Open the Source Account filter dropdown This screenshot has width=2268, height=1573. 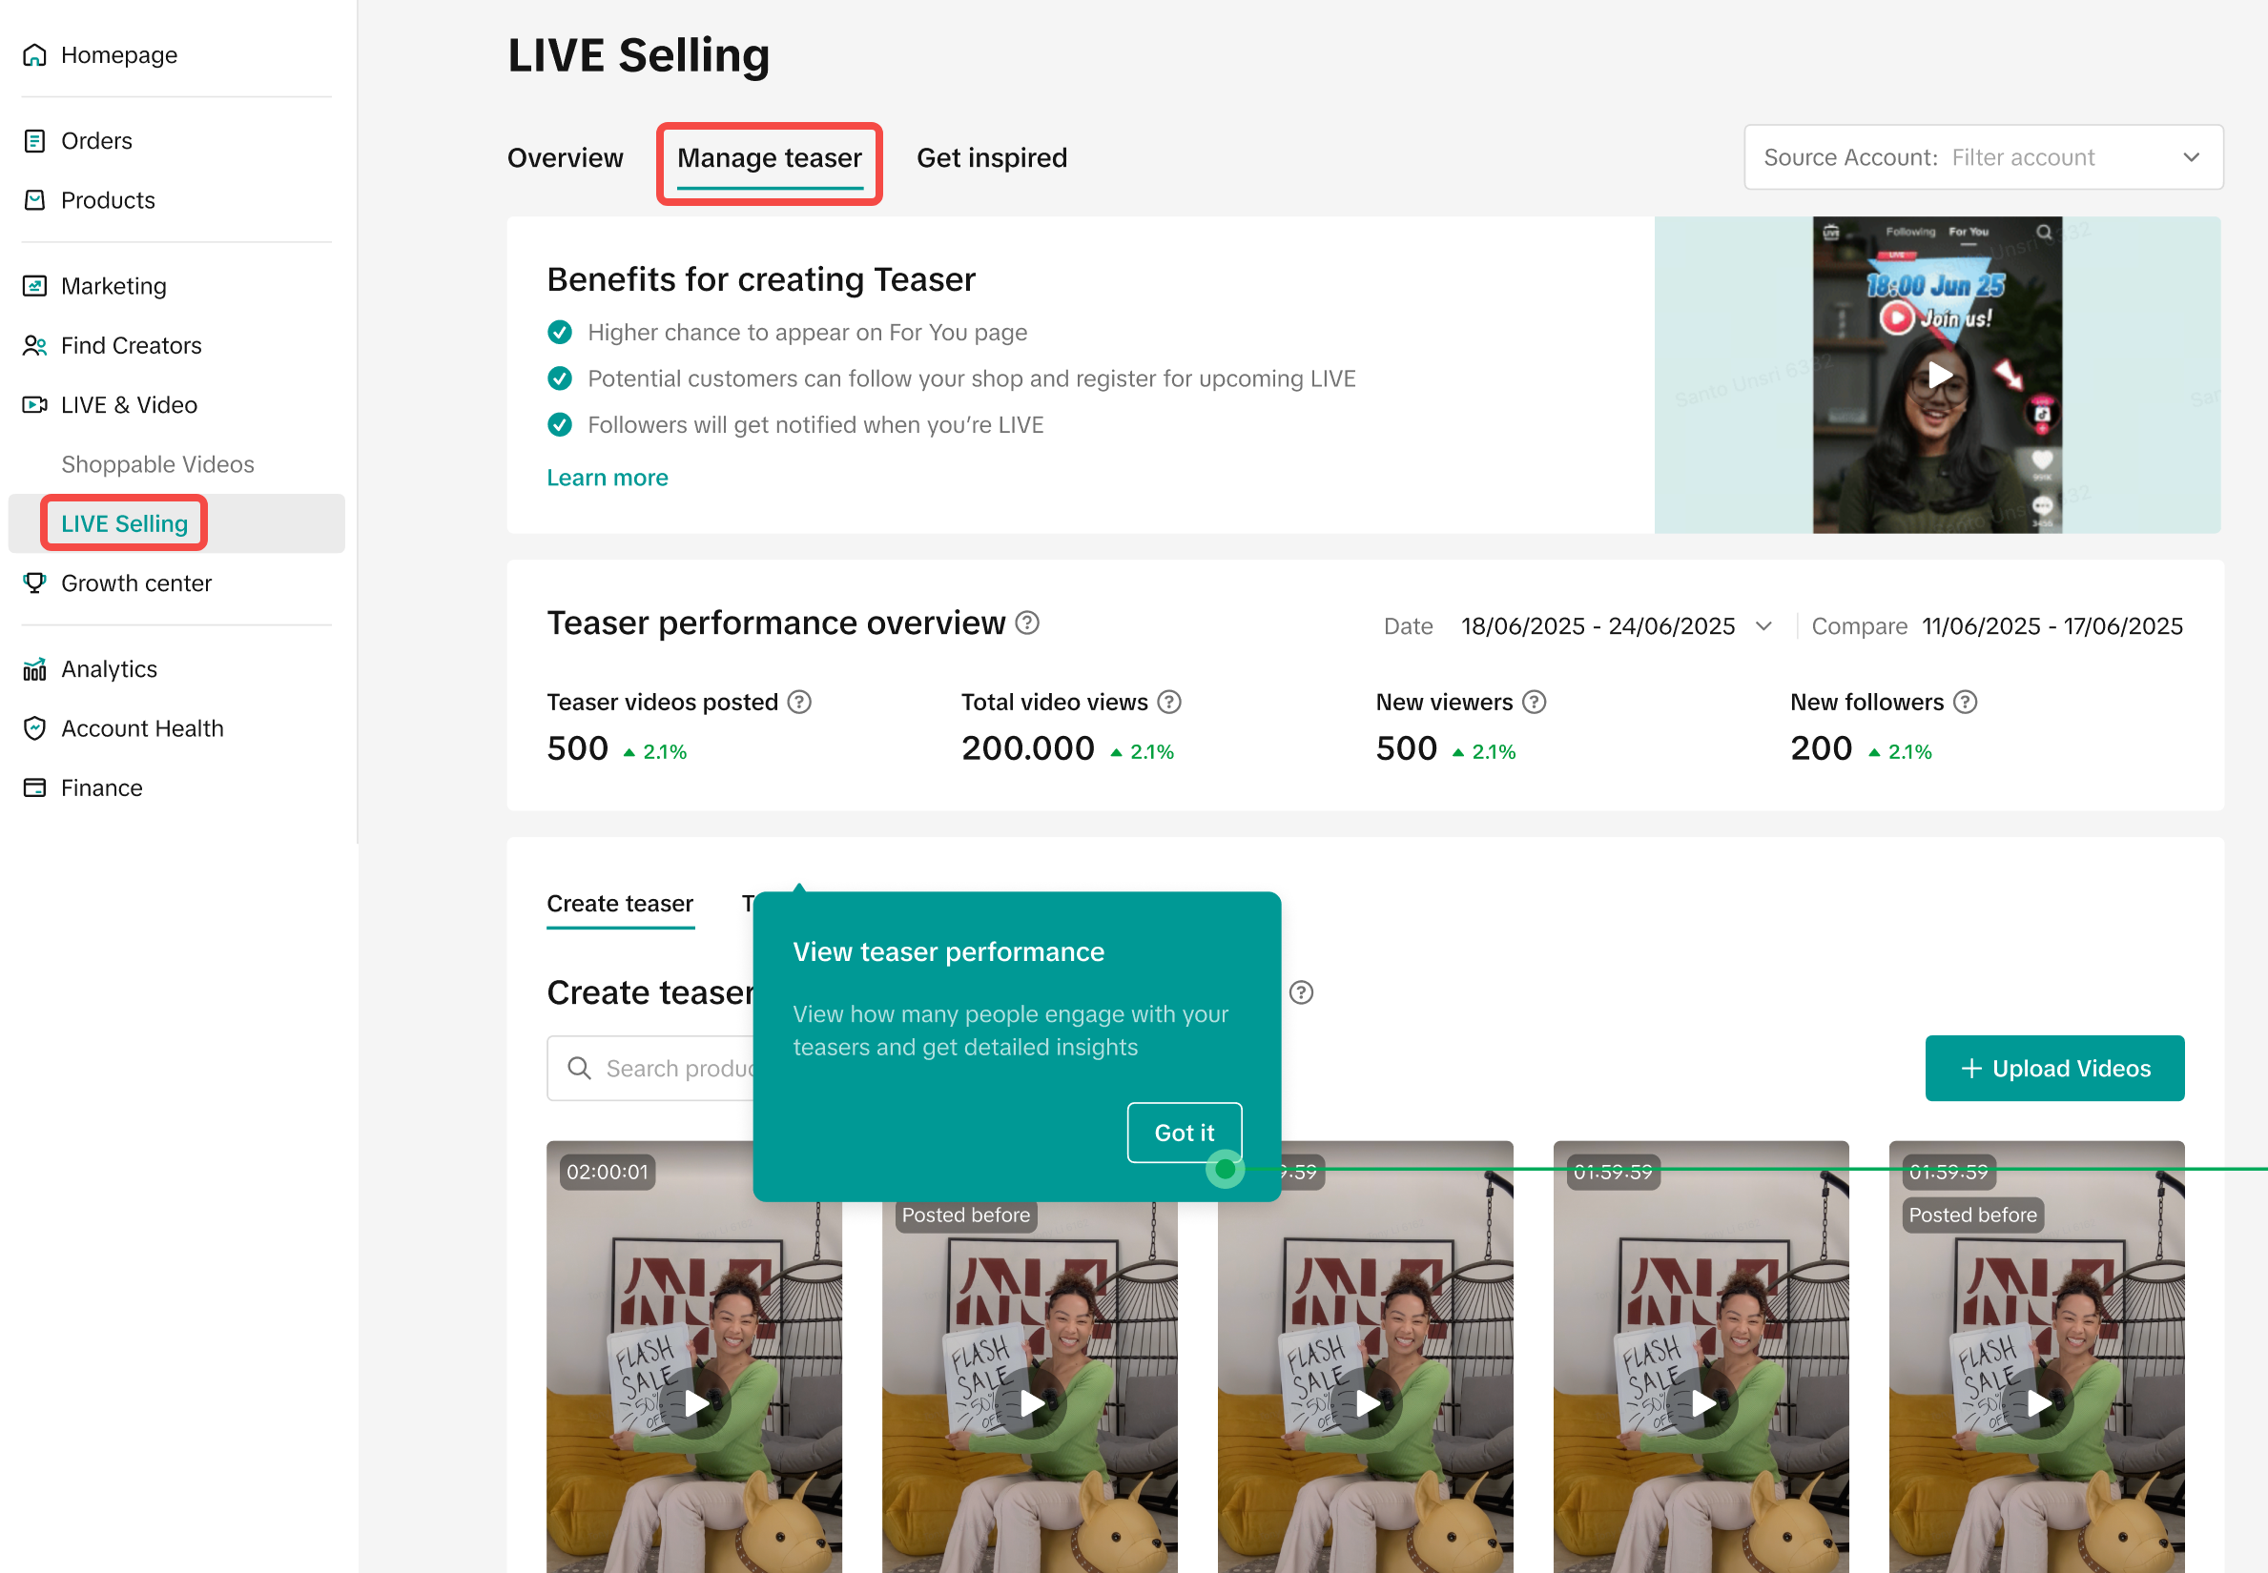coord(1983,157)
